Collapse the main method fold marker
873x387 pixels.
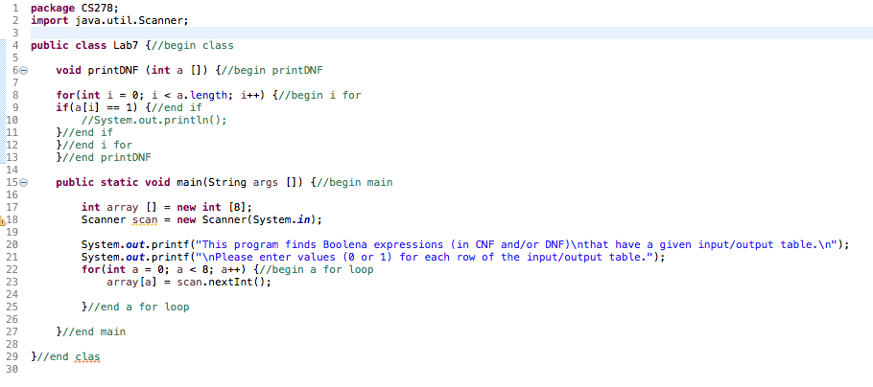(23, 182)
